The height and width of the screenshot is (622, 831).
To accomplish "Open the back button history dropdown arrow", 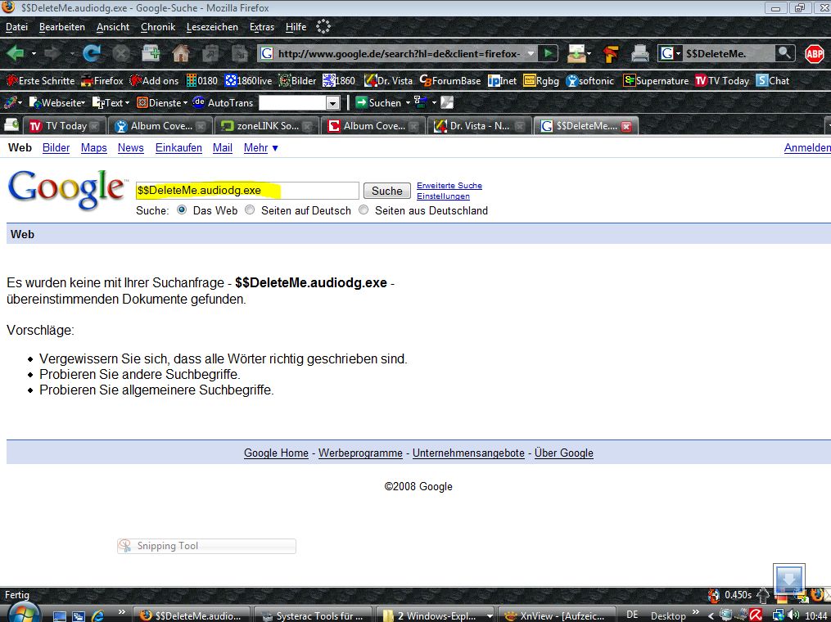I will 34,53.
